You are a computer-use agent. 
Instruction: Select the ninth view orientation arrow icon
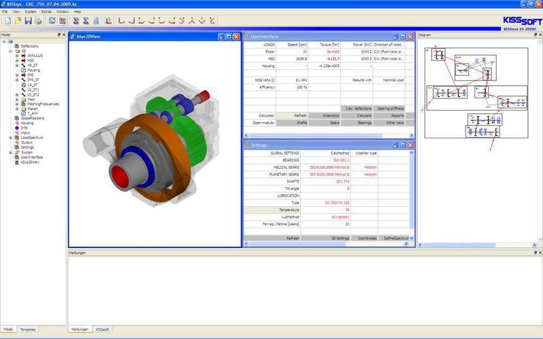click(202, 21)
